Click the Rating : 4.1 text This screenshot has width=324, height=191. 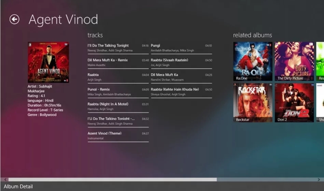pos(36,96)
